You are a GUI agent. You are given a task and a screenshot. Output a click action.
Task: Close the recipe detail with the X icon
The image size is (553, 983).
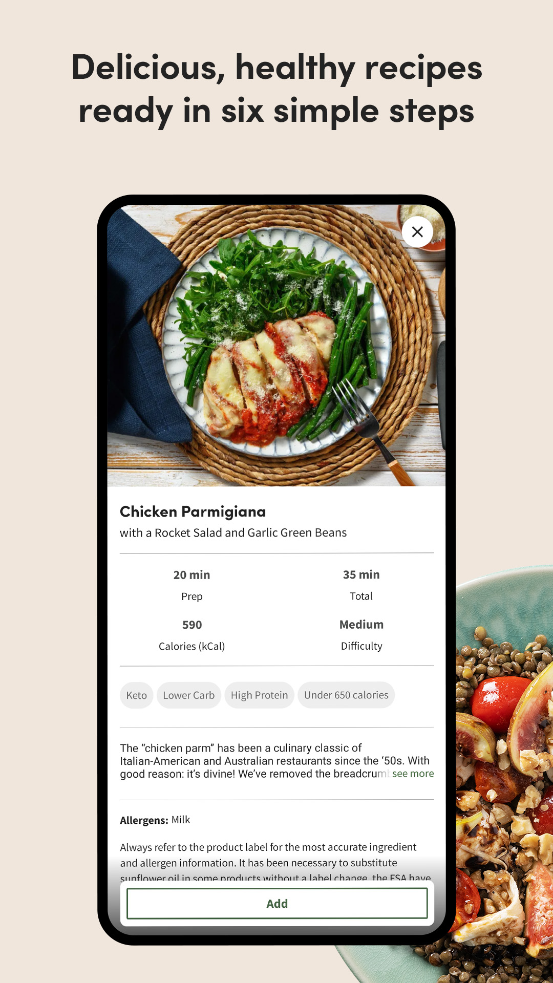pos(417,232)
